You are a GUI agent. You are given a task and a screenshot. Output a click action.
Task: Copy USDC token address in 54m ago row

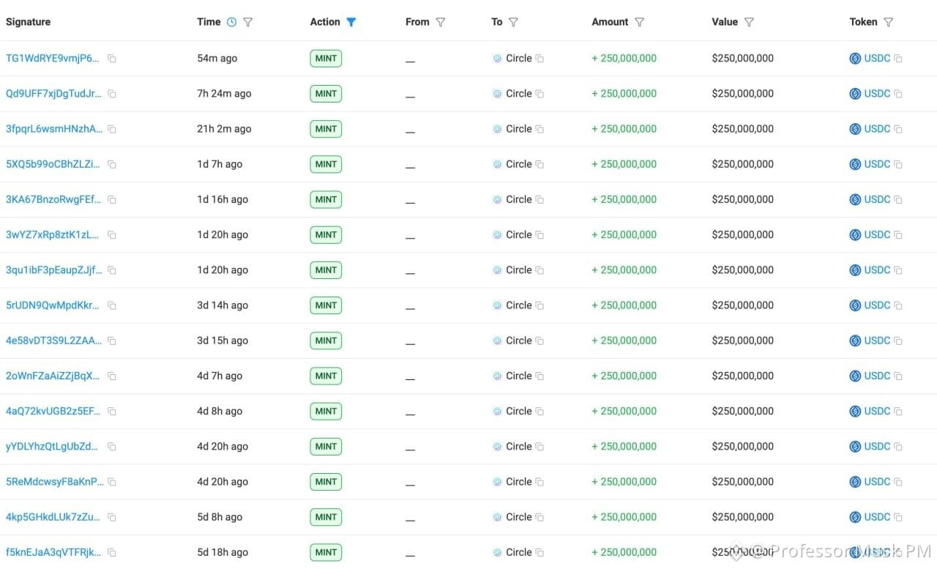click(898, 59)
